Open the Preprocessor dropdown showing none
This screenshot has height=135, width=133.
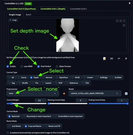33,93
